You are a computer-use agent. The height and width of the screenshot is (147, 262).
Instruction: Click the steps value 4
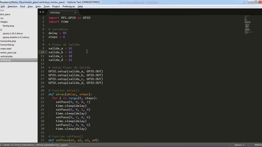(x=64, y=37)
